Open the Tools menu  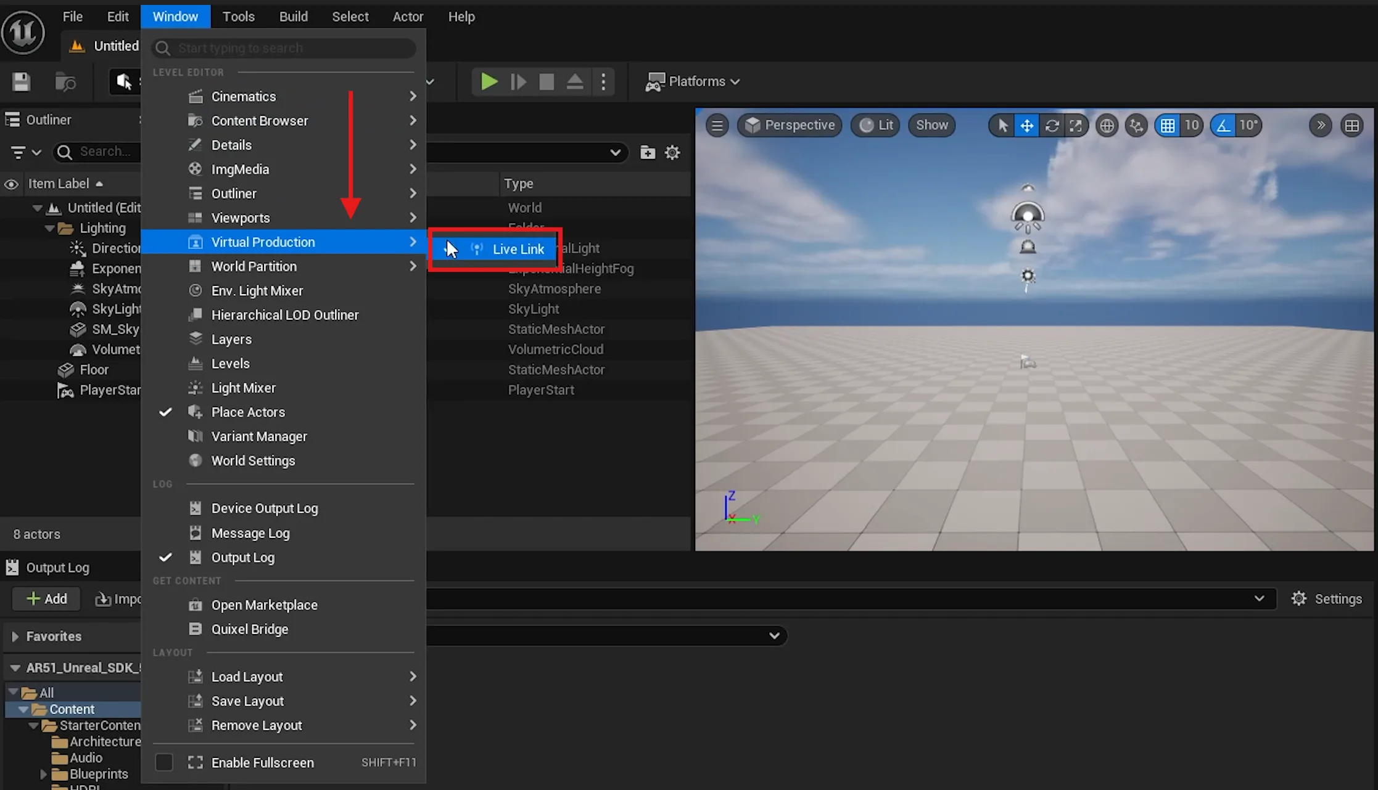pos(238,17)
